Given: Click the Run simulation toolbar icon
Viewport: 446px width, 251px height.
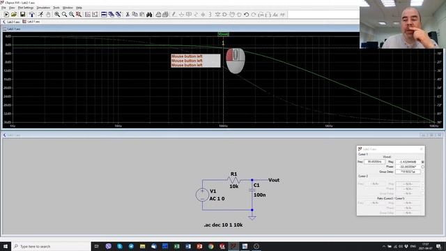Looking at the screenshot, I should [x=6, y=14].
